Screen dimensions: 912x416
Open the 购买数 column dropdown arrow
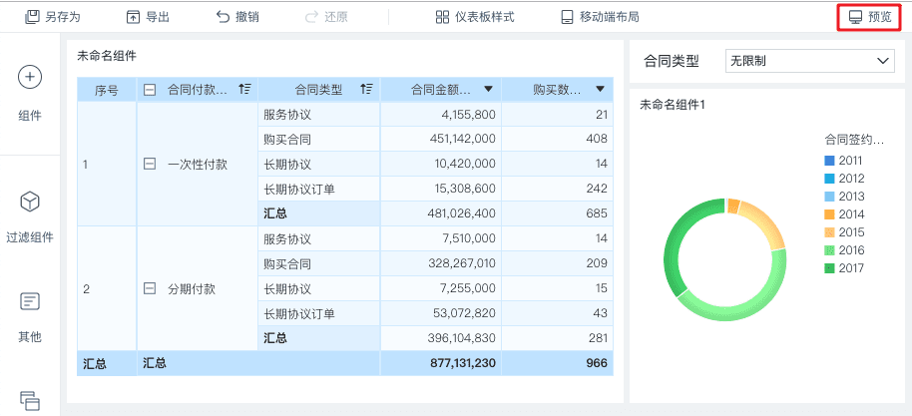point(600,90)
